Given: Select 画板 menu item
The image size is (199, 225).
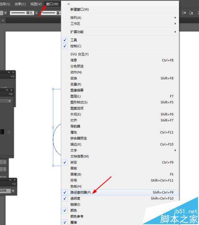Looking at the screenshot, I should [x=120, y=168].
